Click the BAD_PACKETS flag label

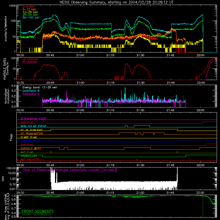(30, 159)
